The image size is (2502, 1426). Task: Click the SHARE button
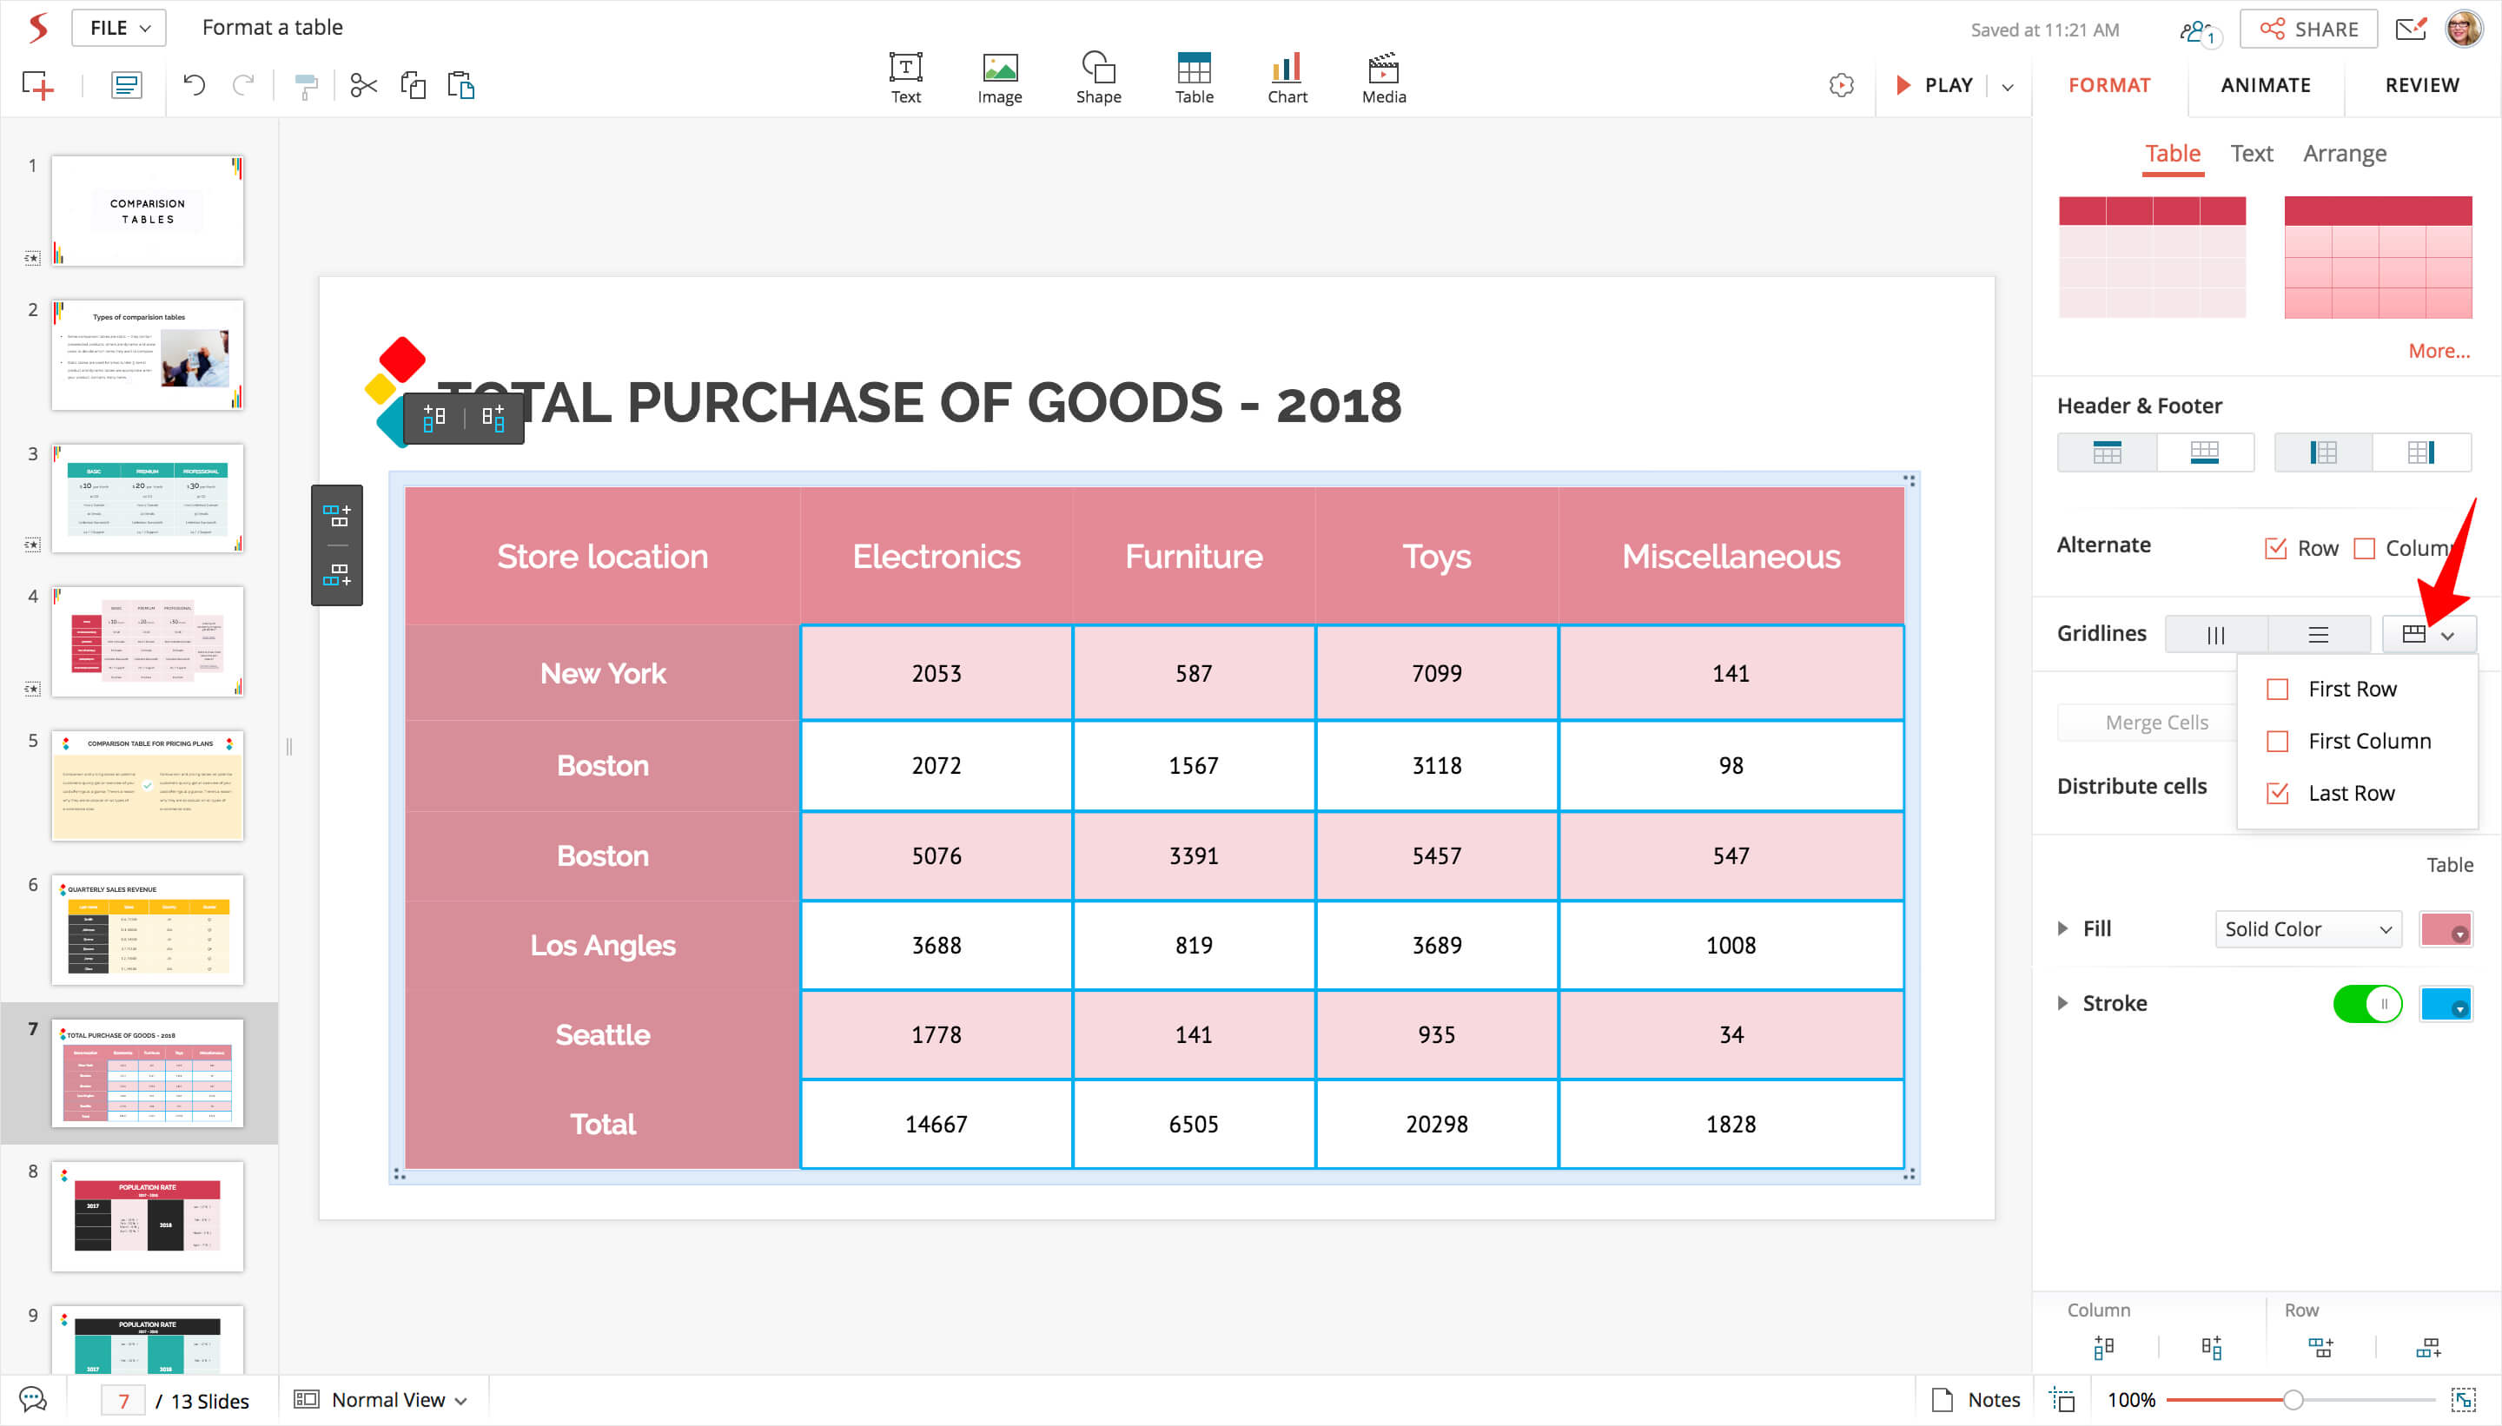(2308, 30)
